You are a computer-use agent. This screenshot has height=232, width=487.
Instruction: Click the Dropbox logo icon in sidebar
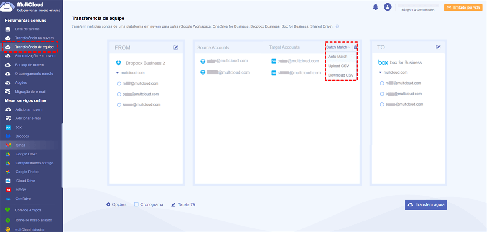(8, 136)
